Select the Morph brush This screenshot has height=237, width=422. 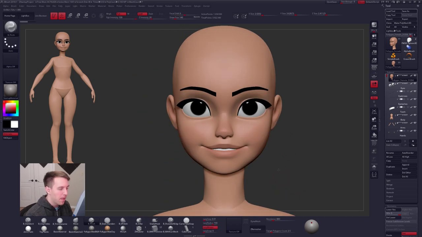[x=123, y=229]
